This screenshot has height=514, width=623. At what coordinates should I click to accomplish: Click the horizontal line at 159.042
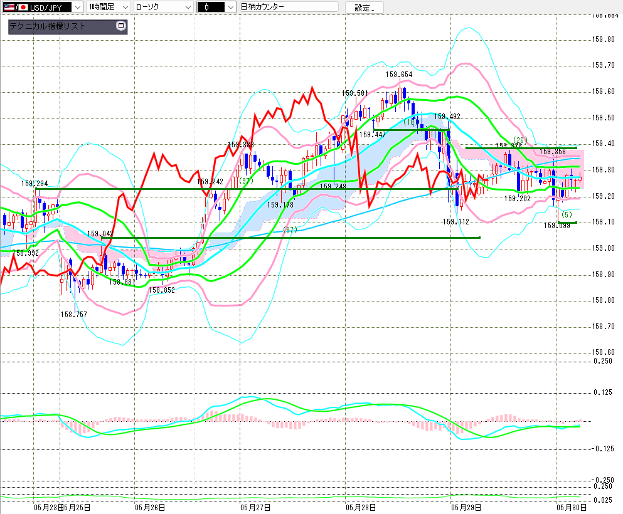click(x=290, y=238)
